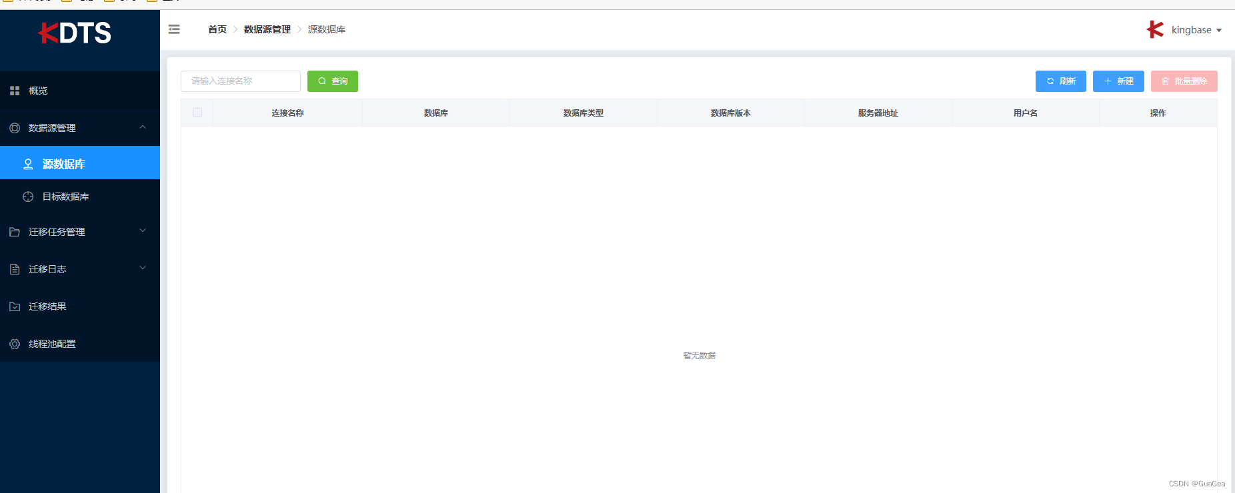Click the 暂无数据 empty-table message

700,356
